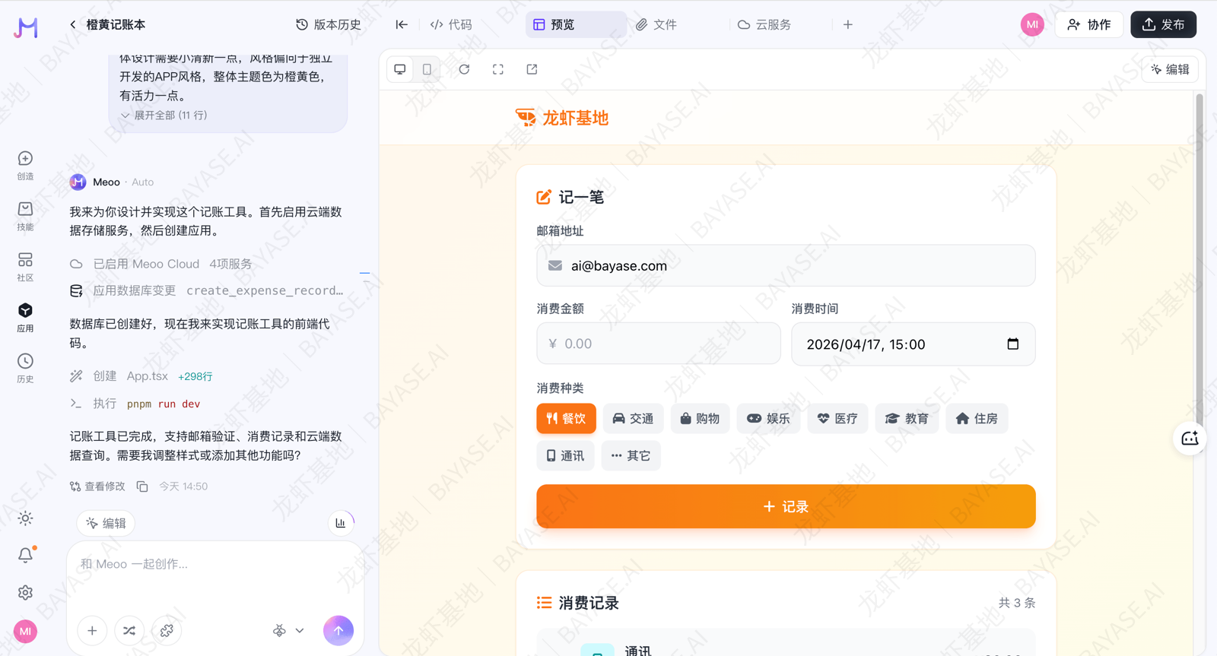This screenshot has width=1217, height=656.
Task: Click the MI avatar in top bar
Action: [1032, 24]
